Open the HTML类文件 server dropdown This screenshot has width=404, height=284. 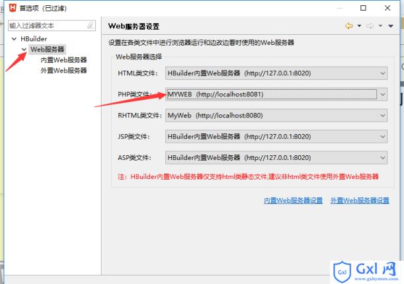click(x=383, y=73)
